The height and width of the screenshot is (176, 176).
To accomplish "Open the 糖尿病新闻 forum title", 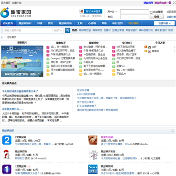I will [x=107, y=166].
